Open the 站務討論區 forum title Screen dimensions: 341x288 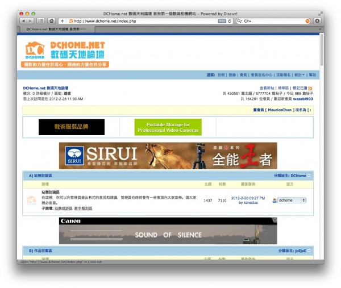[x=51, y=192]
